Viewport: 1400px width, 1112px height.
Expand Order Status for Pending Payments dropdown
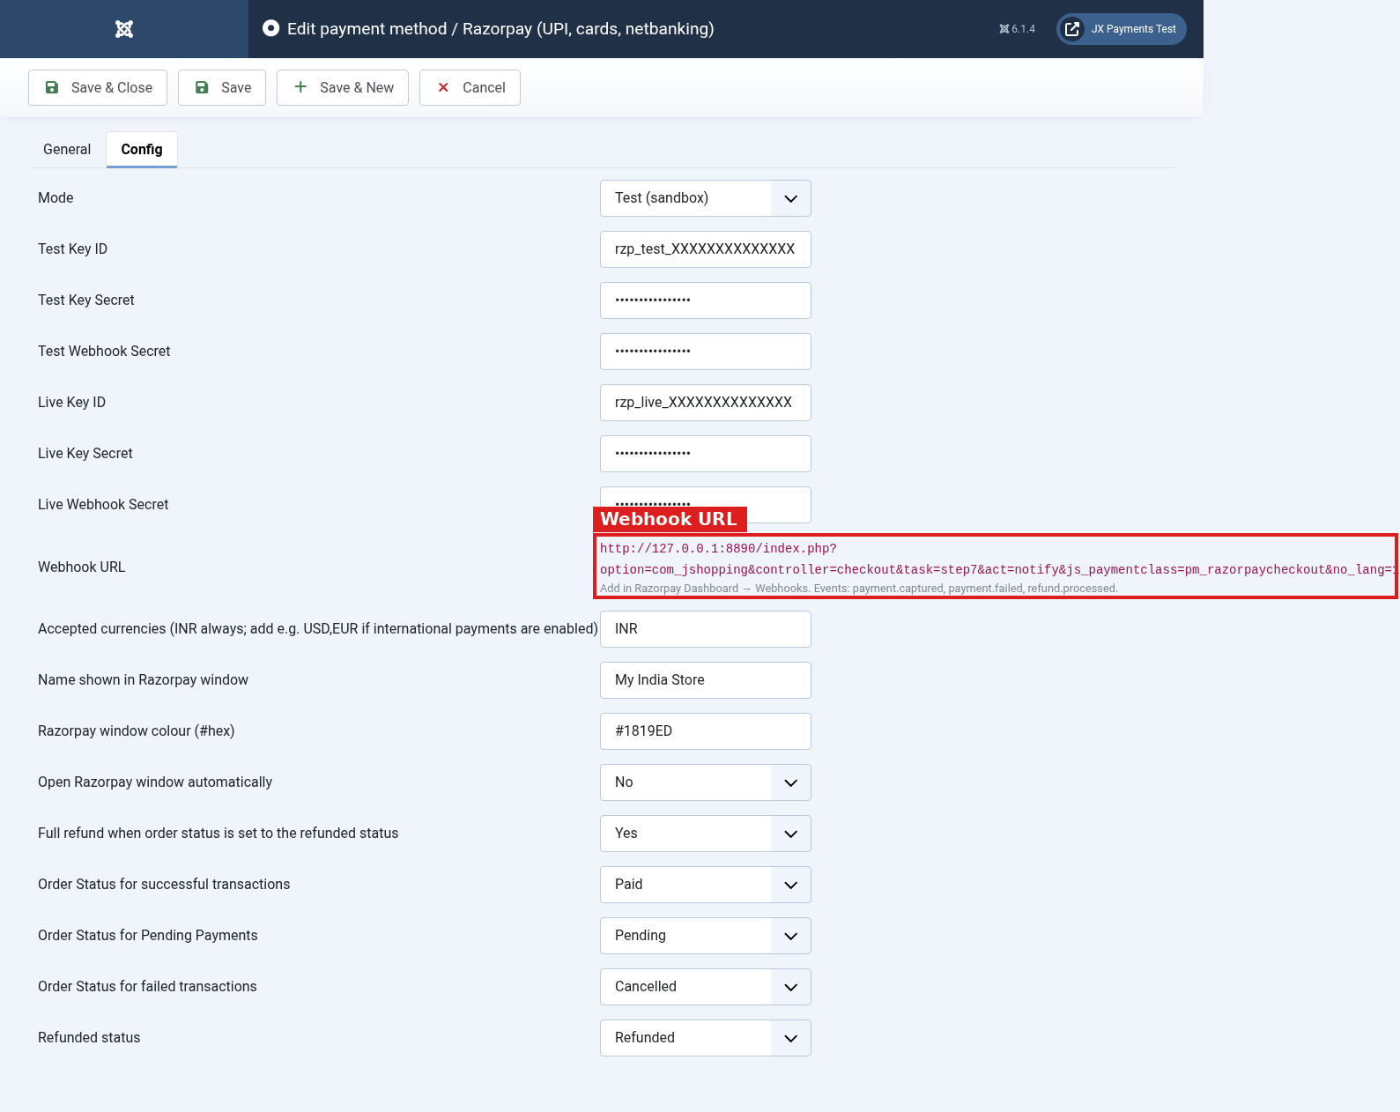(x=706, y=936)
